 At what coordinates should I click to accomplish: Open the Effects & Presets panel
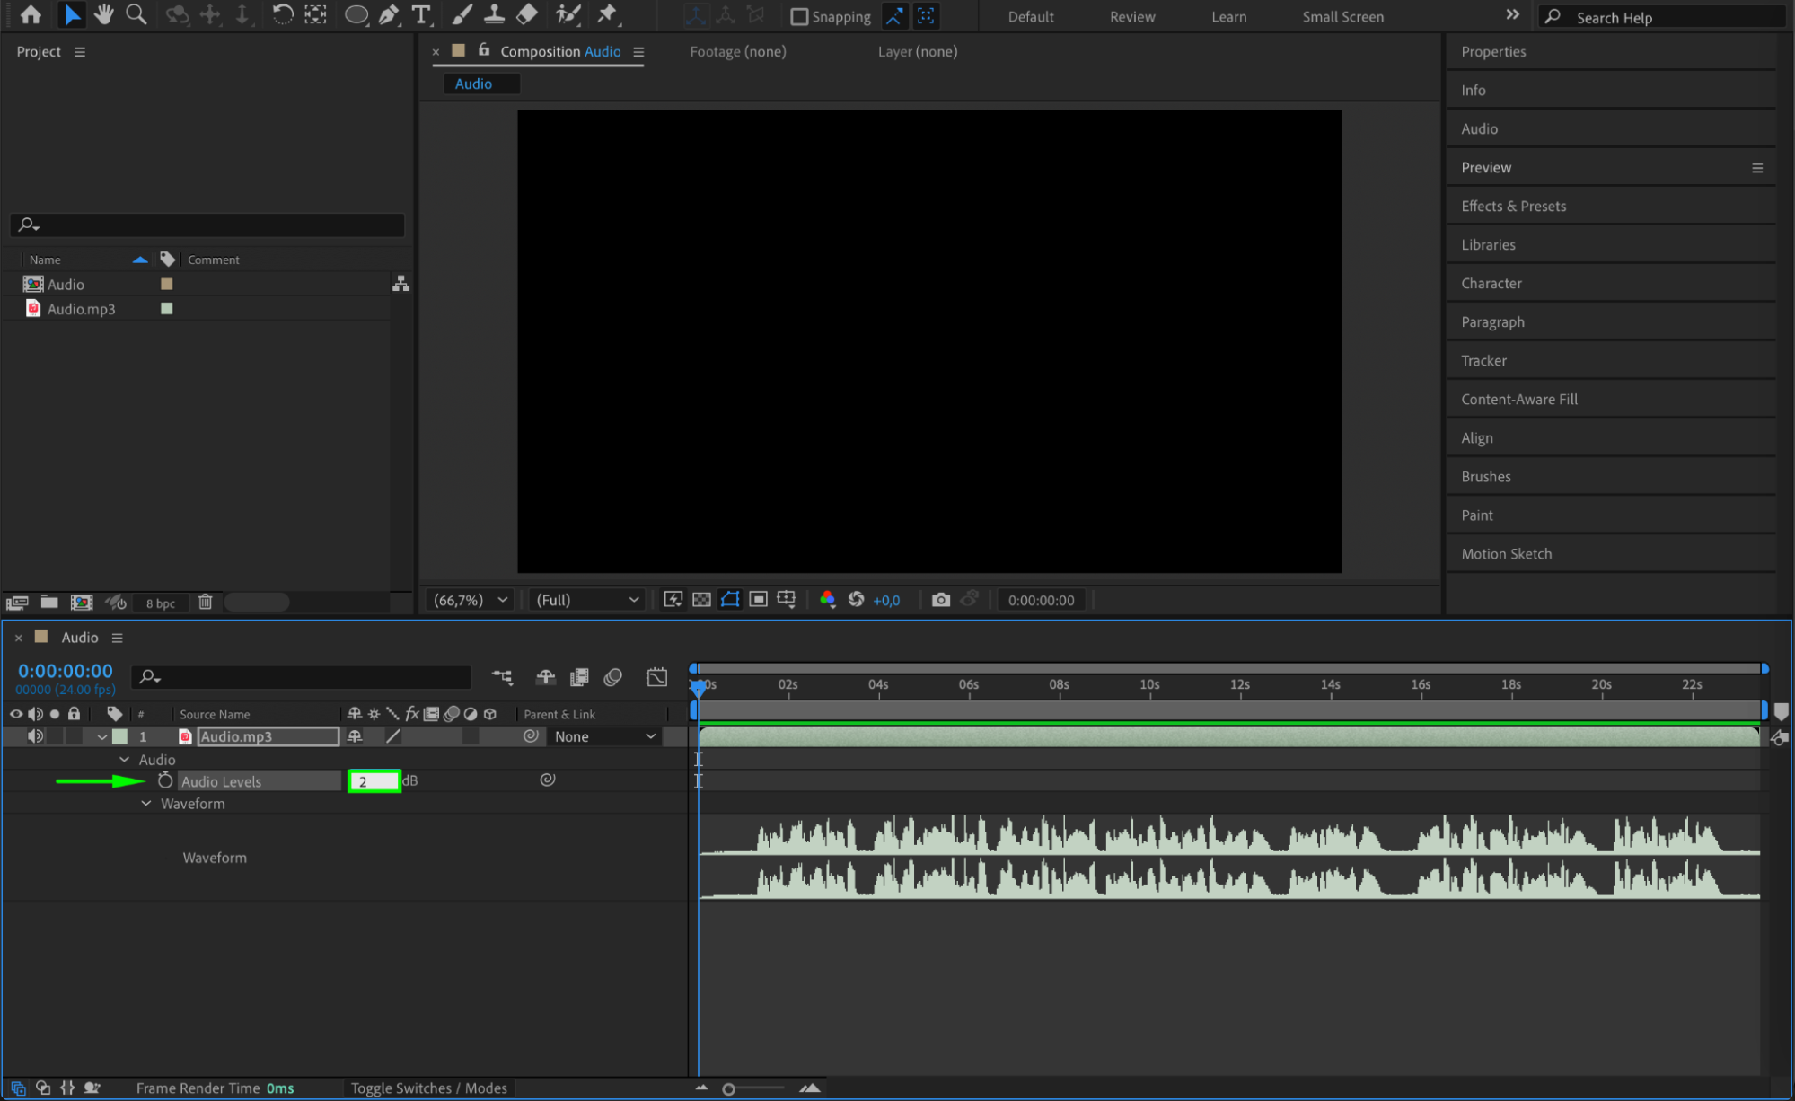coord(1513,207)
